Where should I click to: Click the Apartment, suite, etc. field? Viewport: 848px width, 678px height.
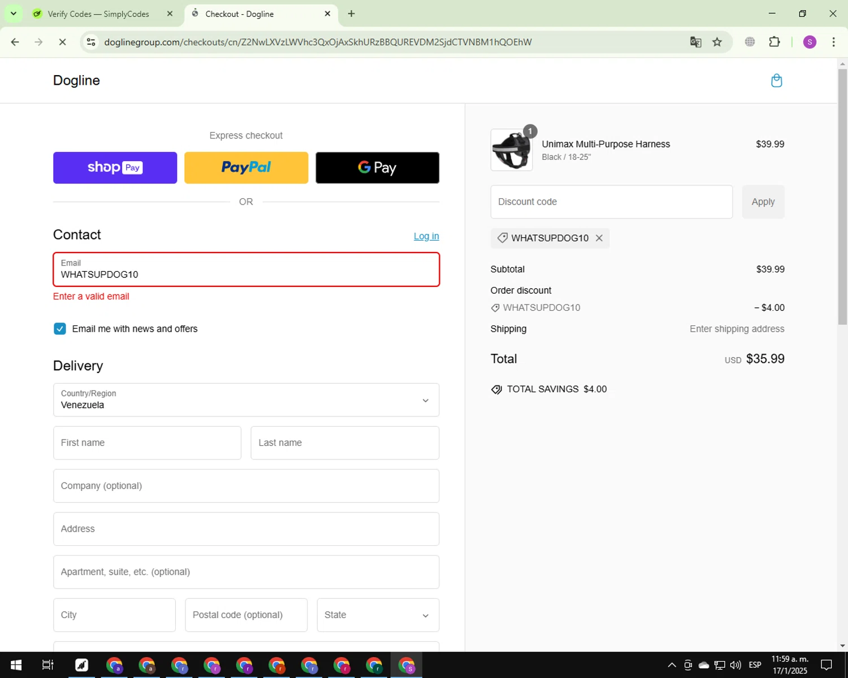click(x=246, y=572)
